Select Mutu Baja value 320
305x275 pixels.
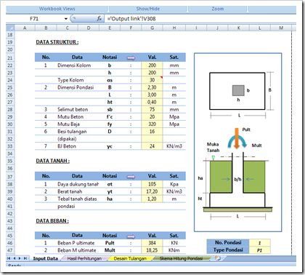click(x=152, y=124)
